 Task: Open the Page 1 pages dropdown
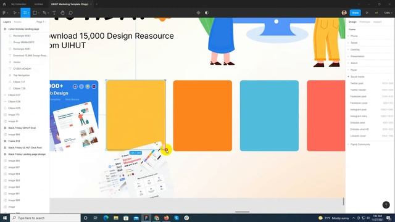41,22
